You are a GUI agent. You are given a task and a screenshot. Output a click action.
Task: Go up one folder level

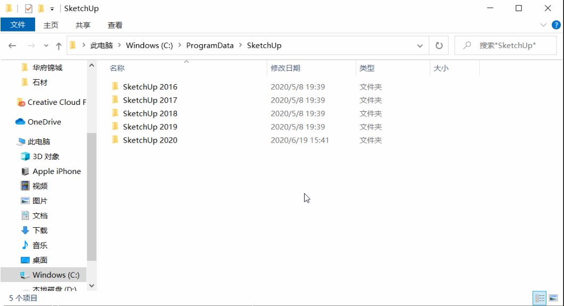[x=59, y=46]
